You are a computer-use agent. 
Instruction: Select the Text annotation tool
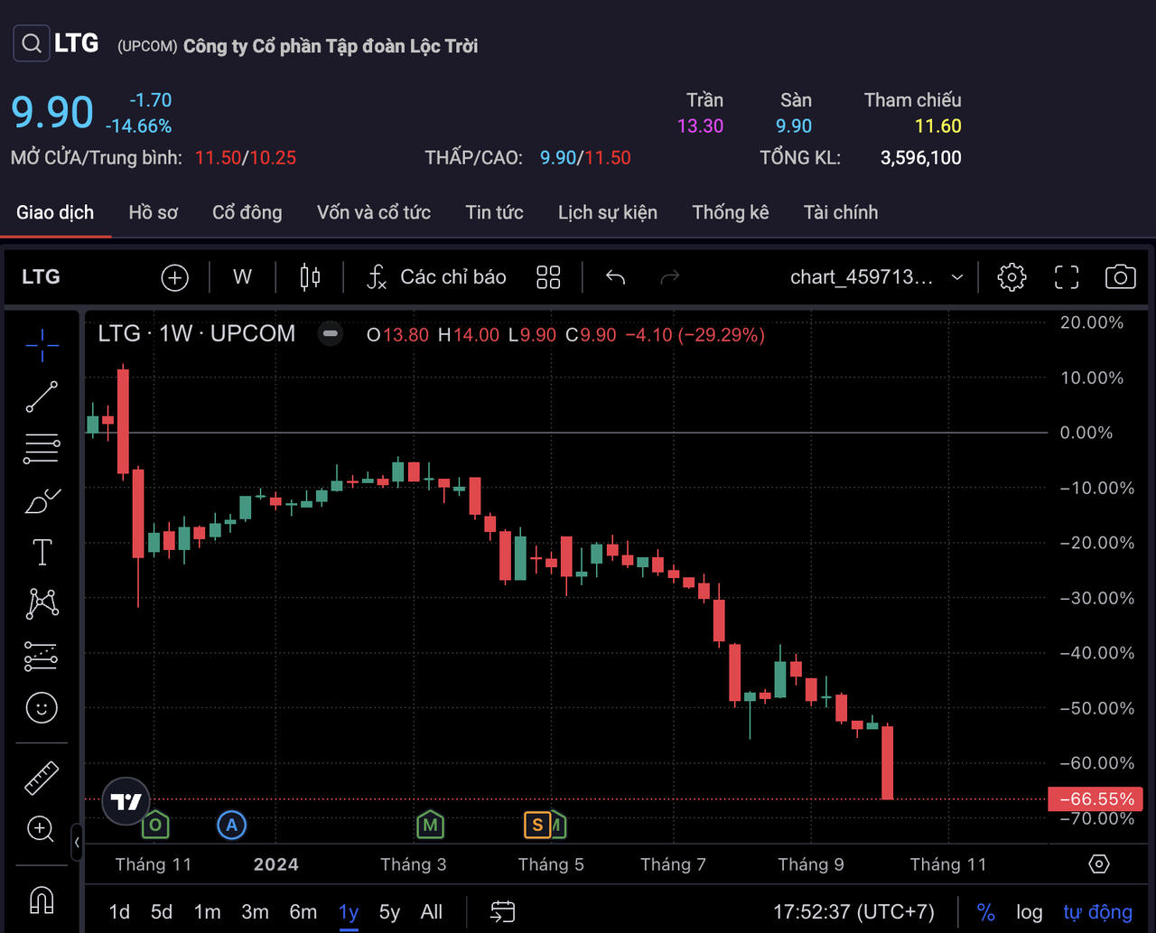(42, 552)
